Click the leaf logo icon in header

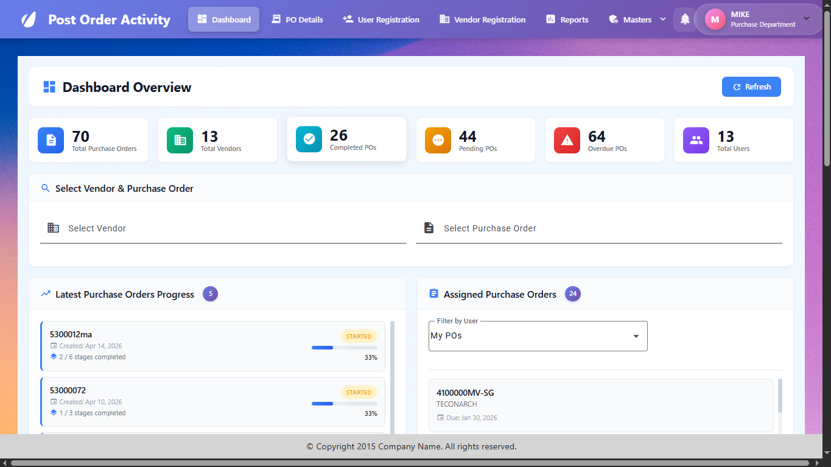click(29, 19)
